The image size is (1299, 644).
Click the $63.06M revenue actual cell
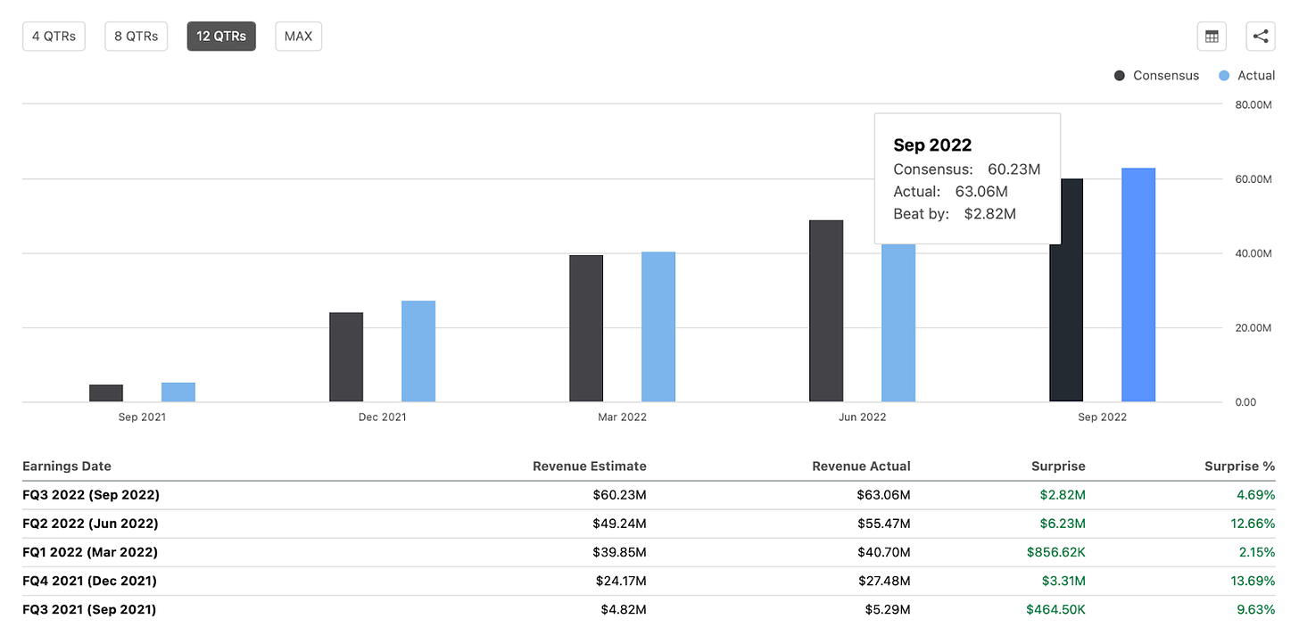883,495
